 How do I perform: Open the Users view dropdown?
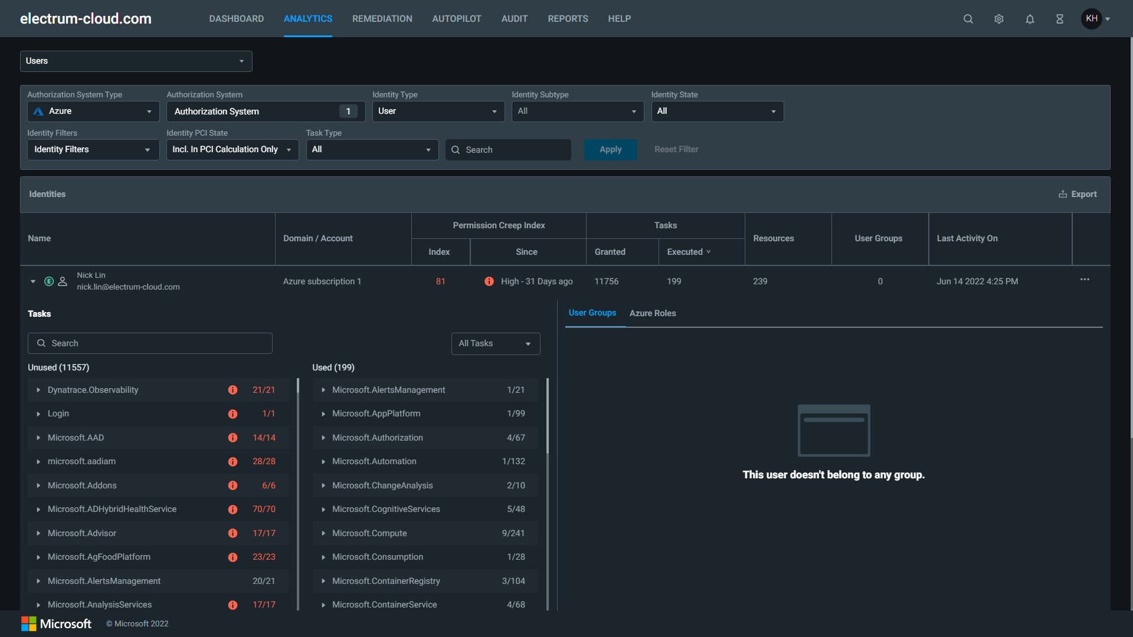point(136,61)
